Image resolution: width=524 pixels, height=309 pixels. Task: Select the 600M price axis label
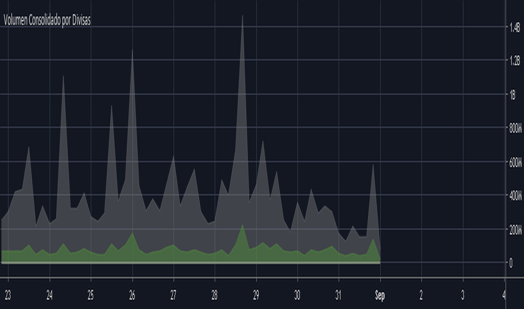516,163
